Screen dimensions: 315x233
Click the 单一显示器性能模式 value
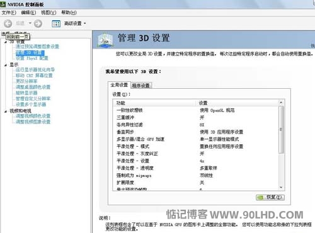(219, 139)
